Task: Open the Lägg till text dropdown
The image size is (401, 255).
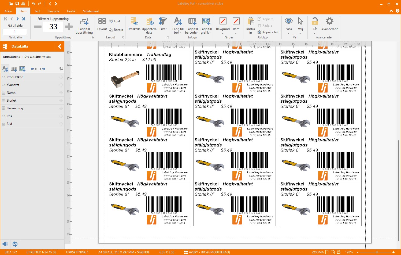Action: pyautogui.click(x=178, y=26)
